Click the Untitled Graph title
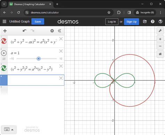The width and height of the screenshot is (165, 135). [19, 22]
